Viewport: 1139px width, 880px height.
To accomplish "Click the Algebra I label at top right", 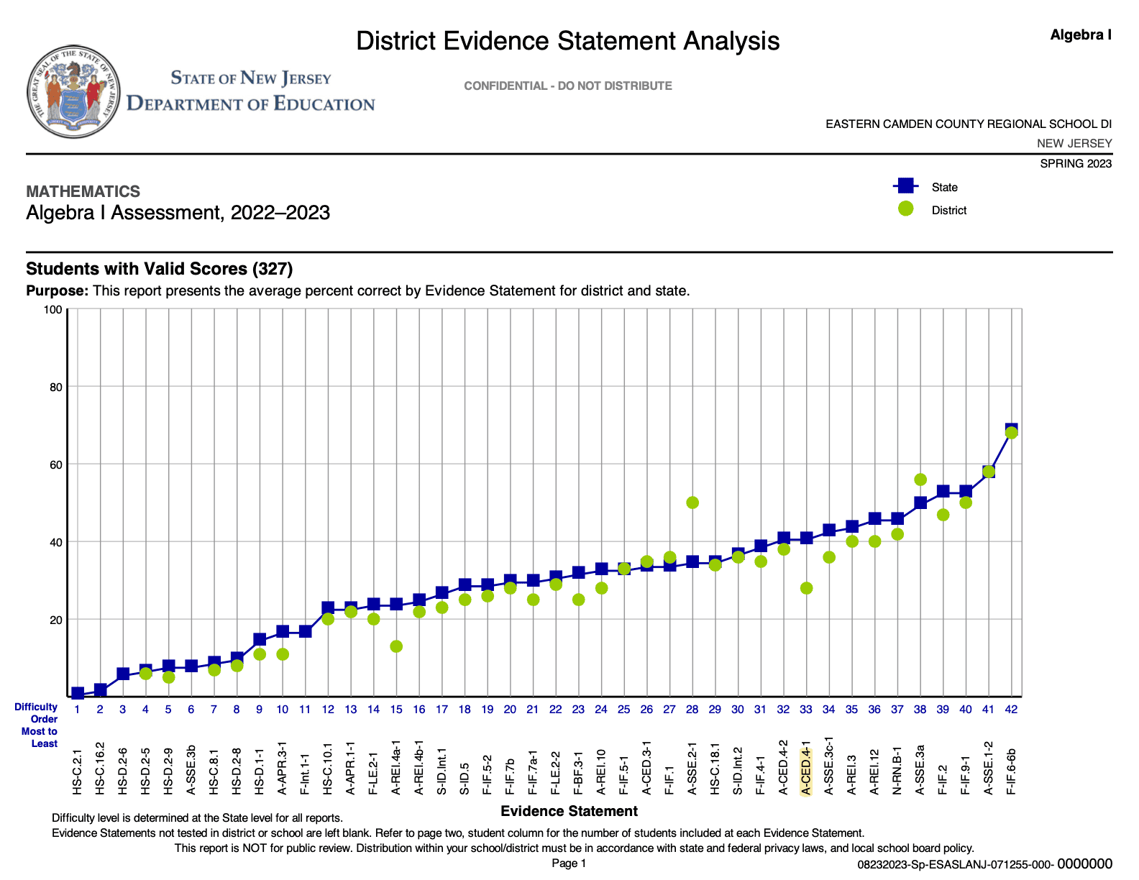I will tap(1080, 35).
